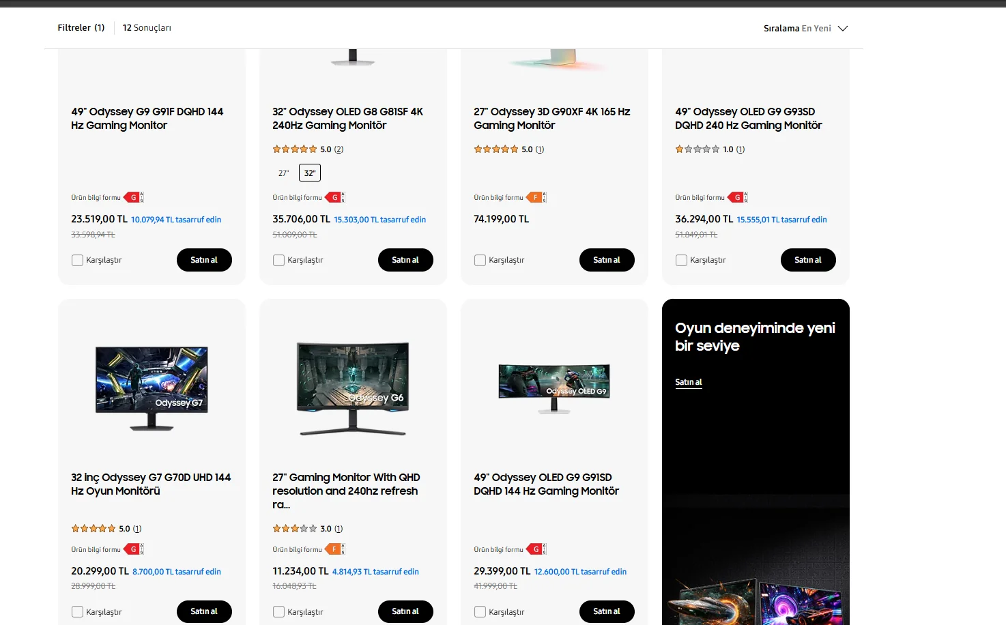Screen dimensions: 1006x625
Task: Open 49" Odyssey G9 G91F DQHD product title
Action: point(147,119)
